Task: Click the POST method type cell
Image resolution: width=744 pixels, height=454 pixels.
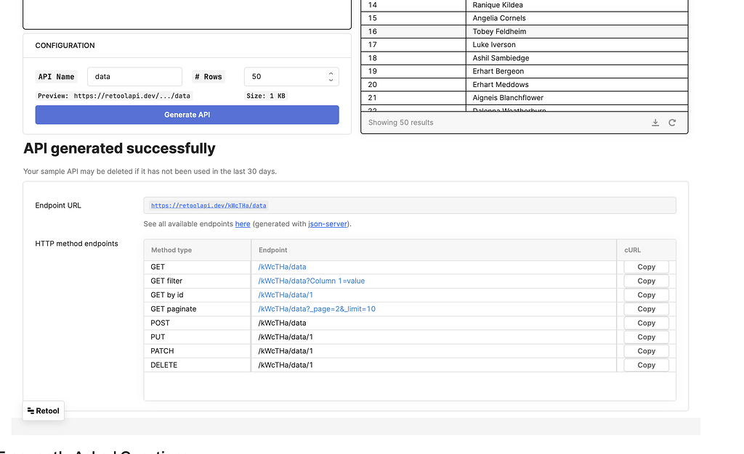Action: click(198, 323)
